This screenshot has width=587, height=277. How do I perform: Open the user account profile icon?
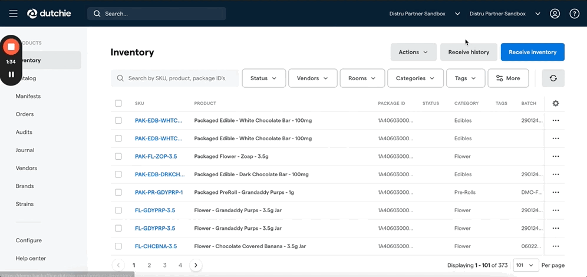555,14
